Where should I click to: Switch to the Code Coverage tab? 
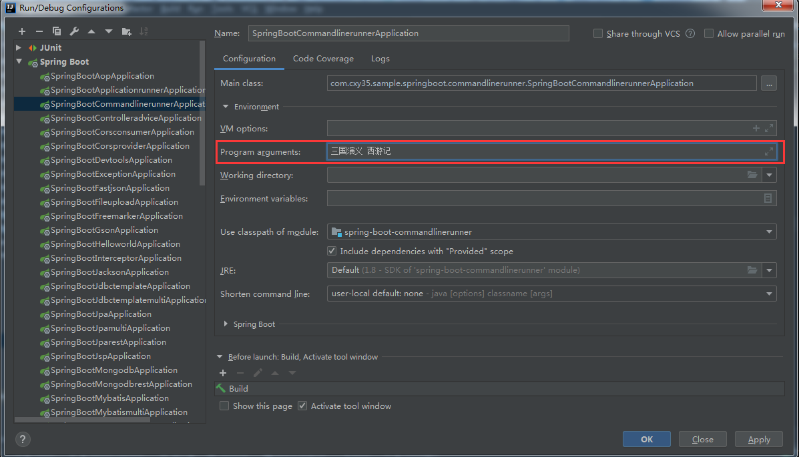323,59
